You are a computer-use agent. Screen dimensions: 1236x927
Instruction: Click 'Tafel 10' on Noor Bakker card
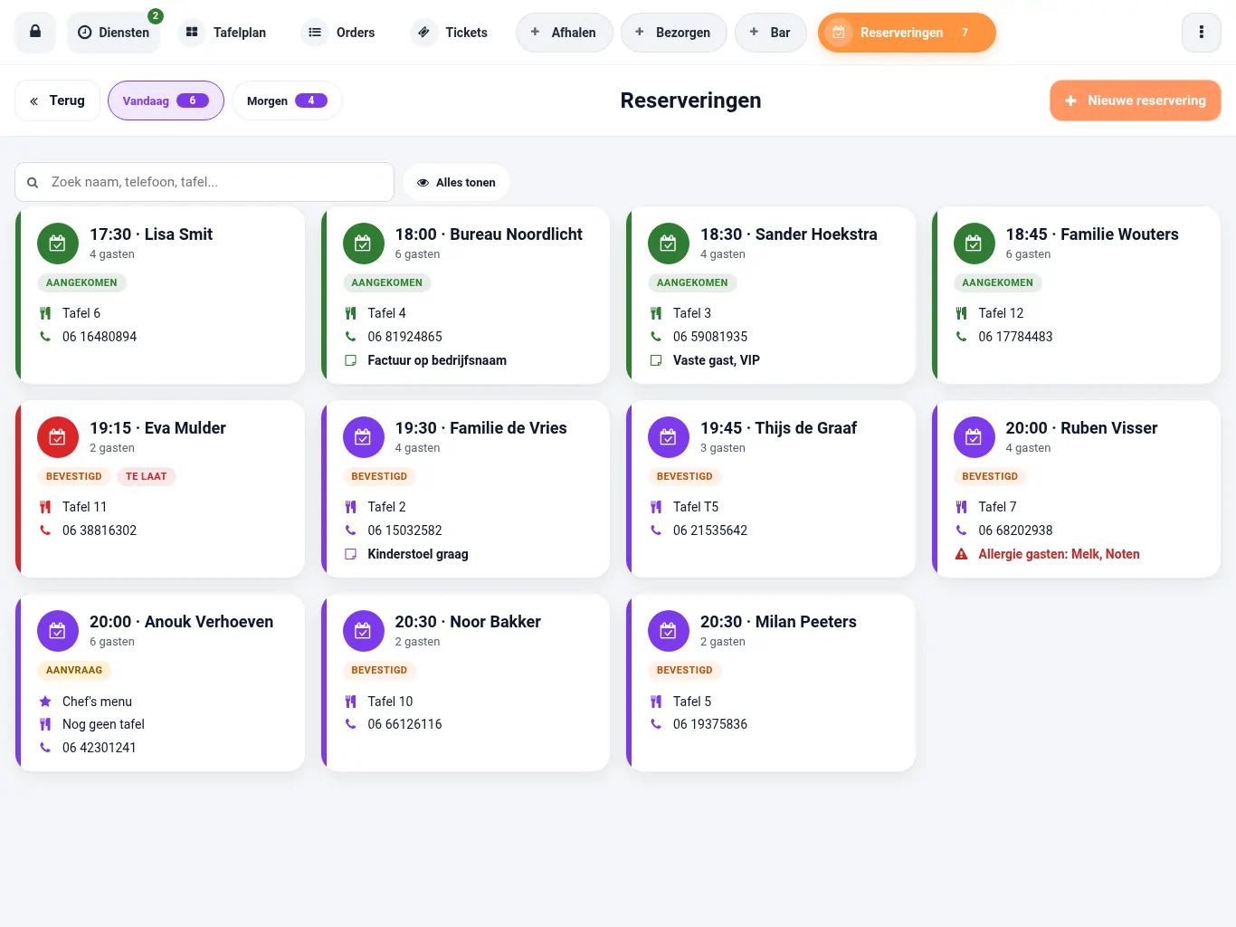coord(390,702)
